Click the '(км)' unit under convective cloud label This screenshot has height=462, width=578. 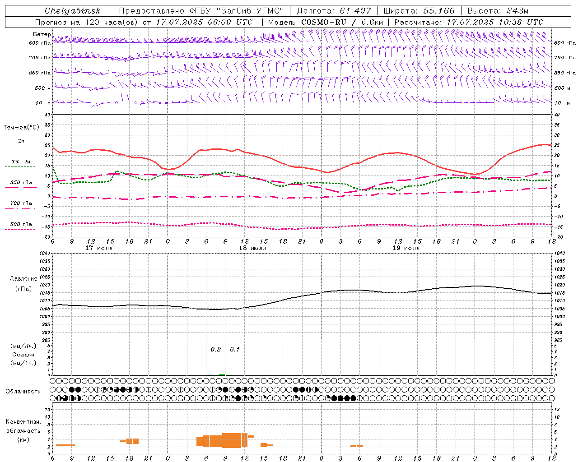click(23, 439)
